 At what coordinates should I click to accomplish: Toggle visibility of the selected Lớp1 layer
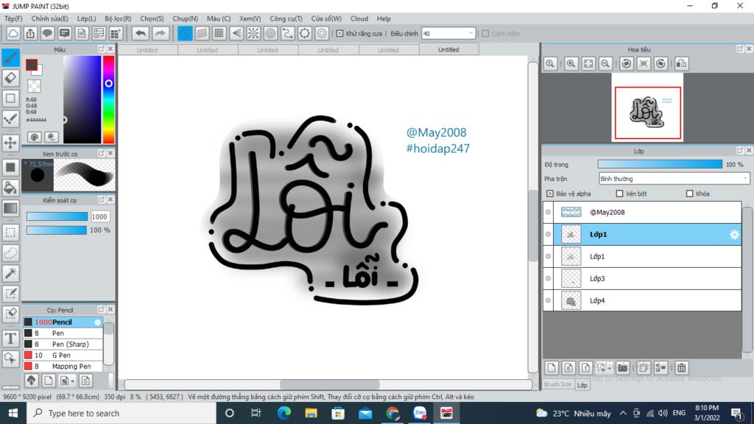click(548, 234)
